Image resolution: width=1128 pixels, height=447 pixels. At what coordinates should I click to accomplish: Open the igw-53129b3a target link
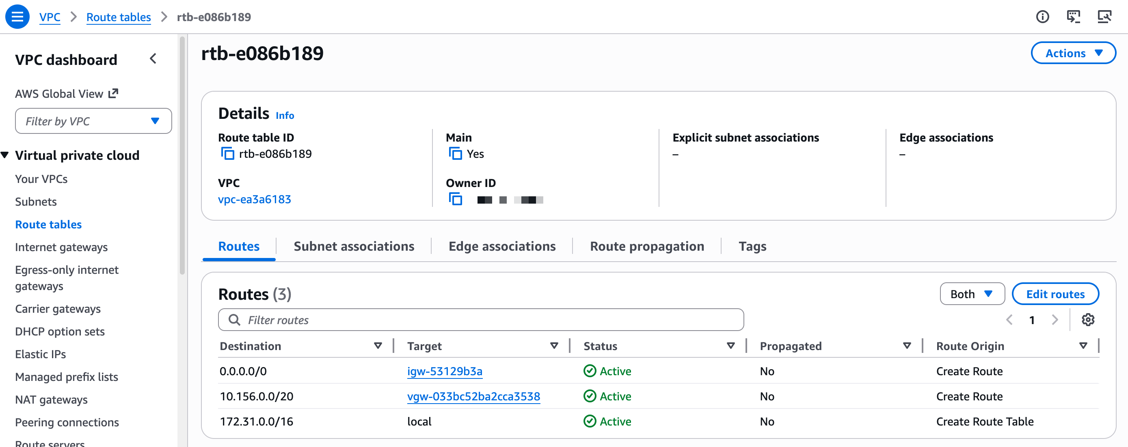point(445,371)
